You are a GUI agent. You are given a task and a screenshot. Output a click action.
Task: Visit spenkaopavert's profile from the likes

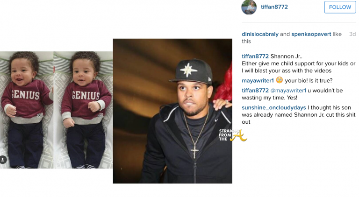click(311, 34)
